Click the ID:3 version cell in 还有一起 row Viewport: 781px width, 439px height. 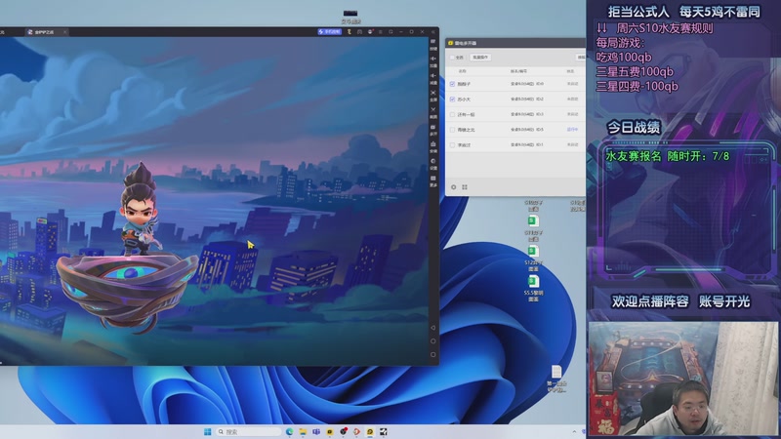click(527, 114)
